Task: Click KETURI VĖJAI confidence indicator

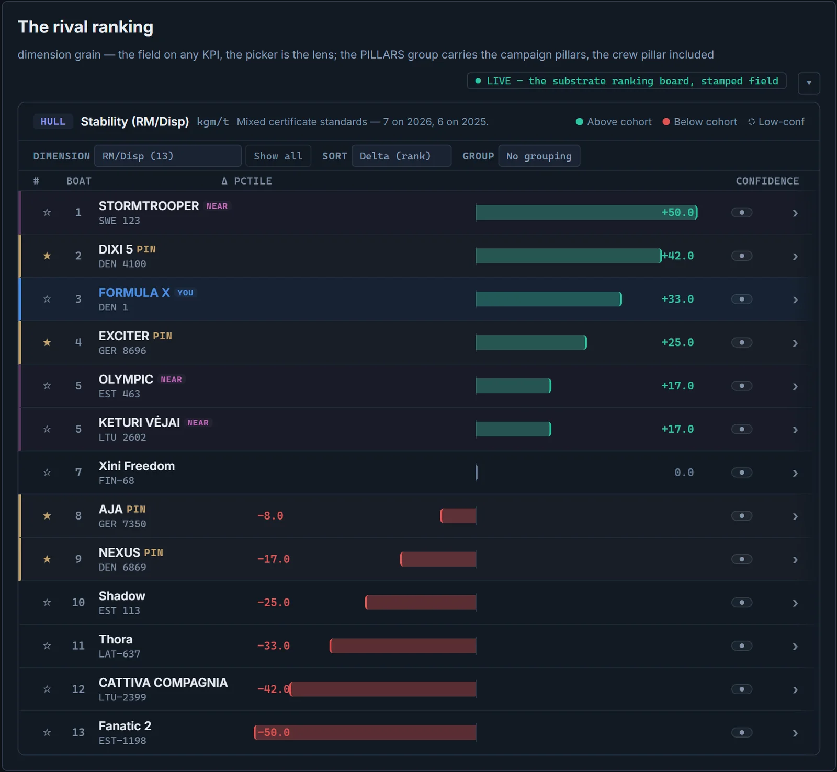Action: [x=742, y=429]
